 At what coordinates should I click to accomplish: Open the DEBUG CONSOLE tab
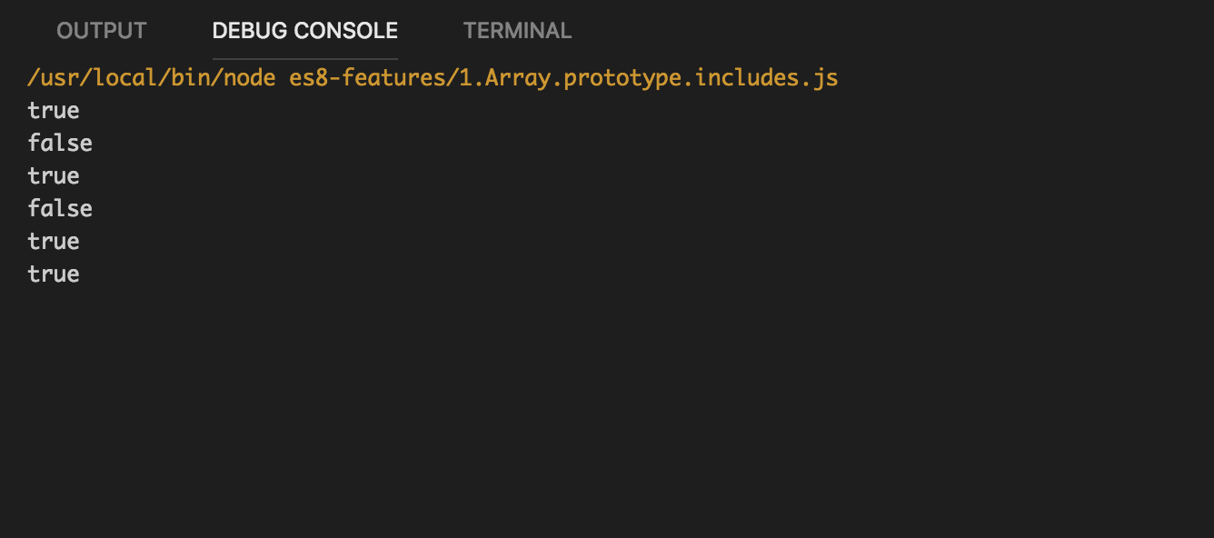click(x=304, y=30)
